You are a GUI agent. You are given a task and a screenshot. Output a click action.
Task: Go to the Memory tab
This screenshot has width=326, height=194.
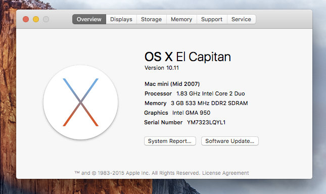tap(181, 19)
